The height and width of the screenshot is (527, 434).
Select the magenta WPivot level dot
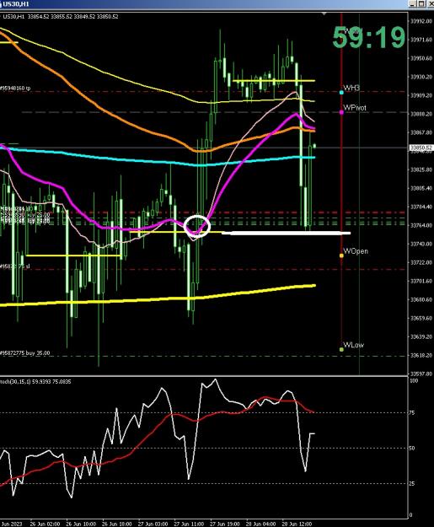(341, 112)
